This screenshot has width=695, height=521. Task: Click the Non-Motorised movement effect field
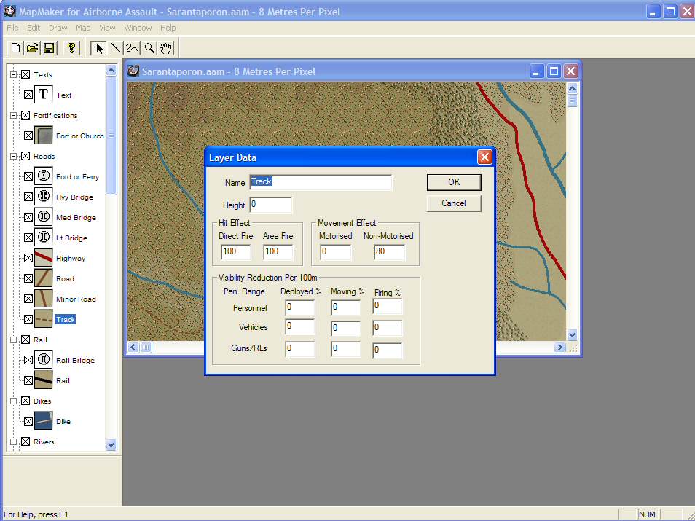[389, 252]
